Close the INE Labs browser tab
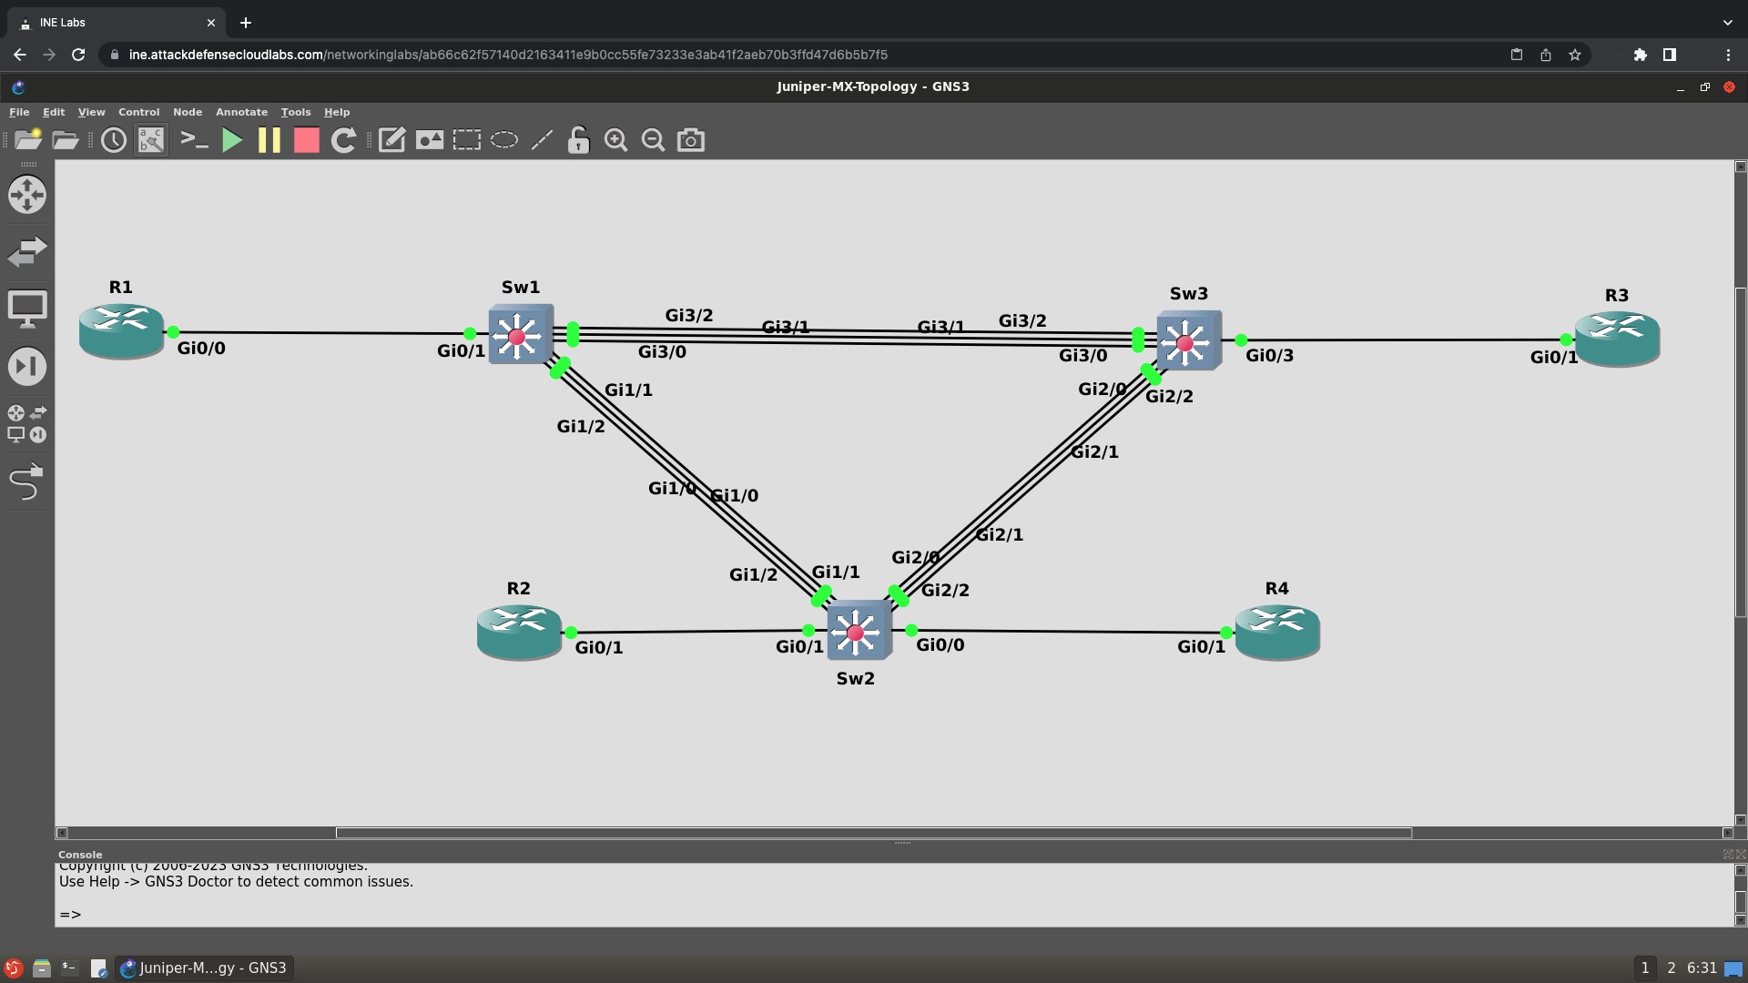 [x=211, y=23]
